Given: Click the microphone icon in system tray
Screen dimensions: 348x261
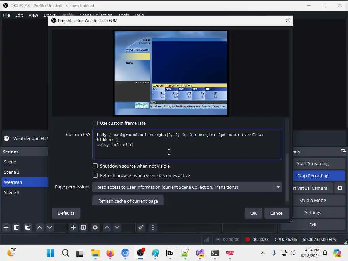Looking at the screenshot, I should click(x=274, y=253).
